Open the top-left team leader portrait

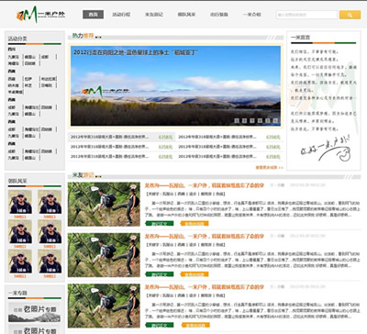[x=20, y=202]
